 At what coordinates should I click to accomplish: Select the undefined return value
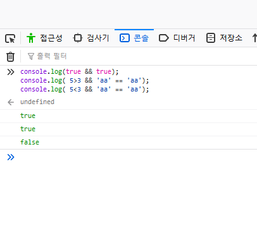(x=37, y=102)
